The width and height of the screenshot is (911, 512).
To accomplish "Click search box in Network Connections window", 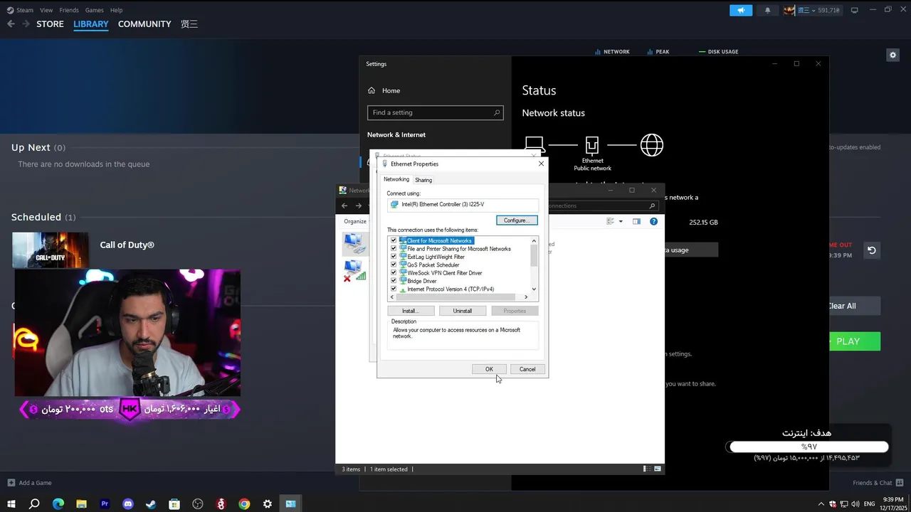I will [602, 206].
